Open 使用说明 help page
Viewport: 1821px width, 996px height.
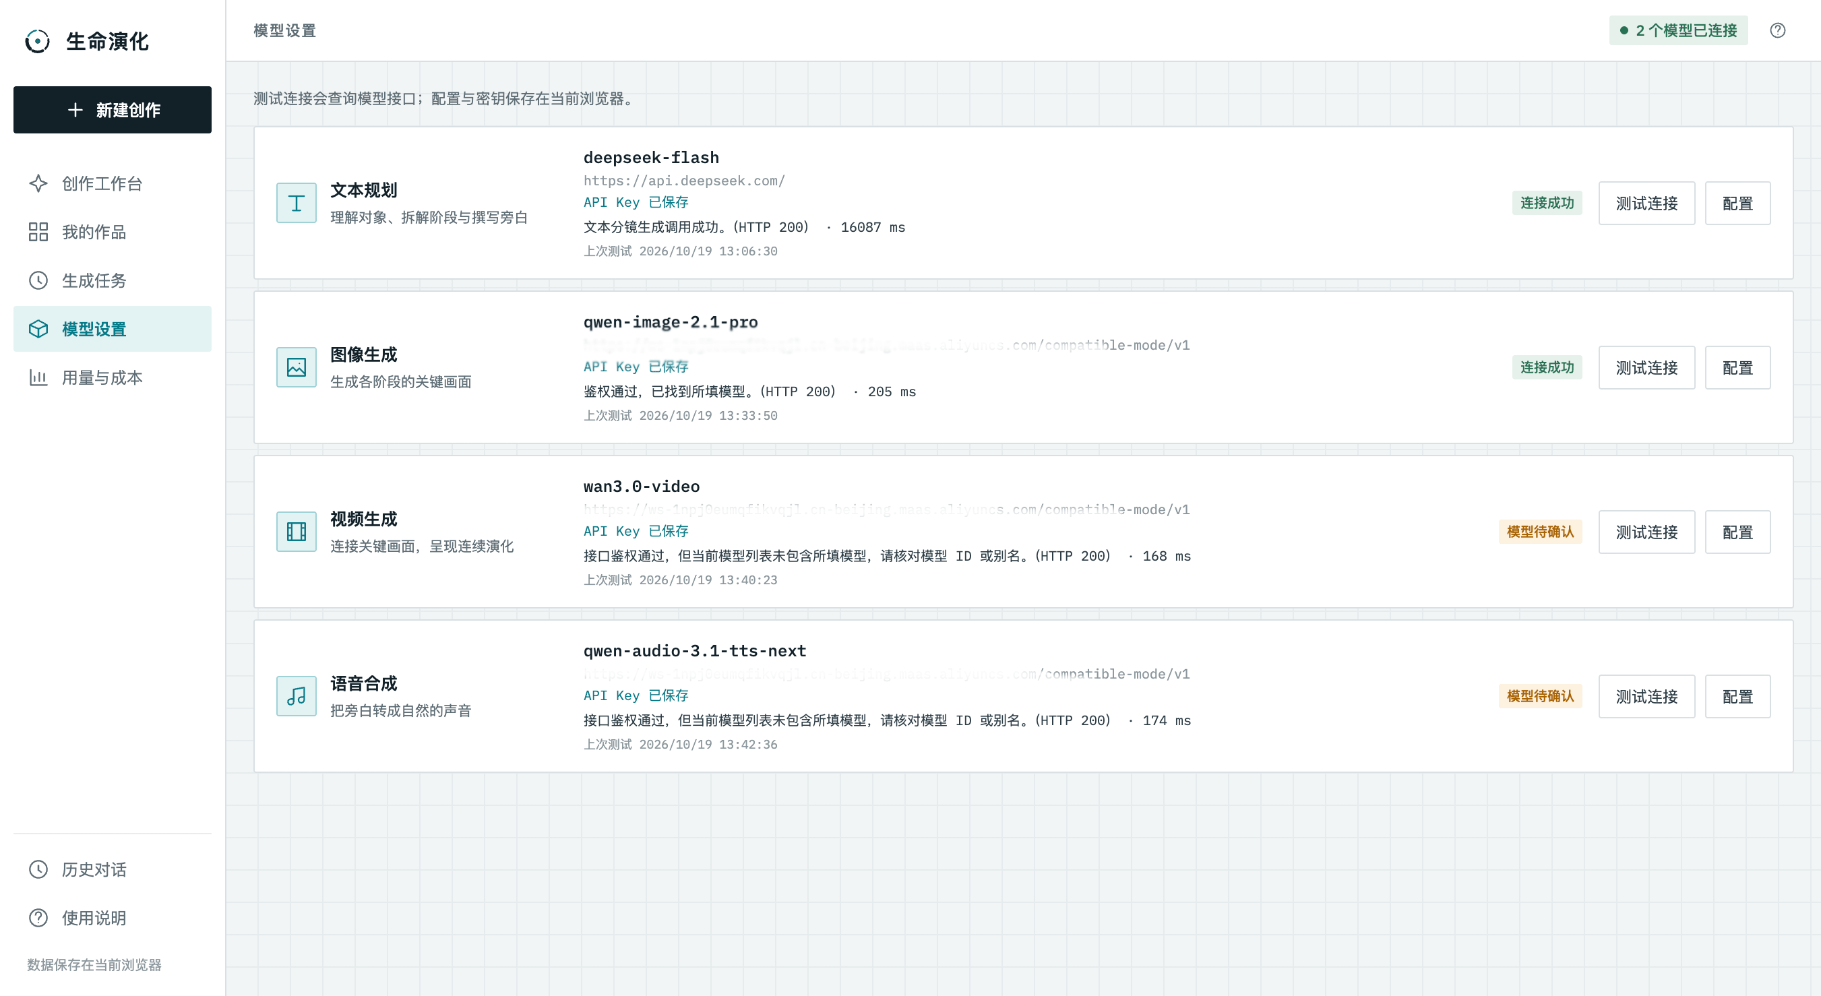click(113, 918)
